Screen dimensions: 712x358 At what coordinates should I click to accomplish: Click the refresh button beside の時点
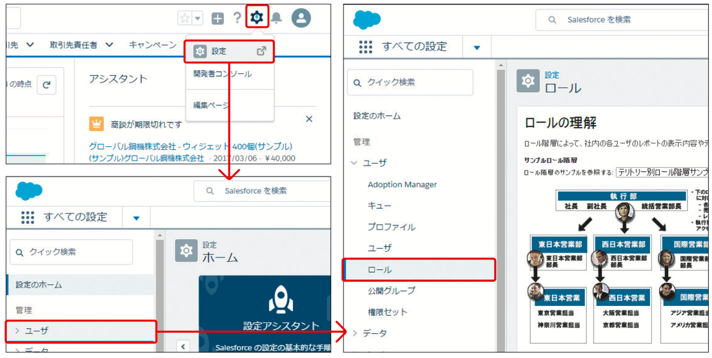pos(47,85)
